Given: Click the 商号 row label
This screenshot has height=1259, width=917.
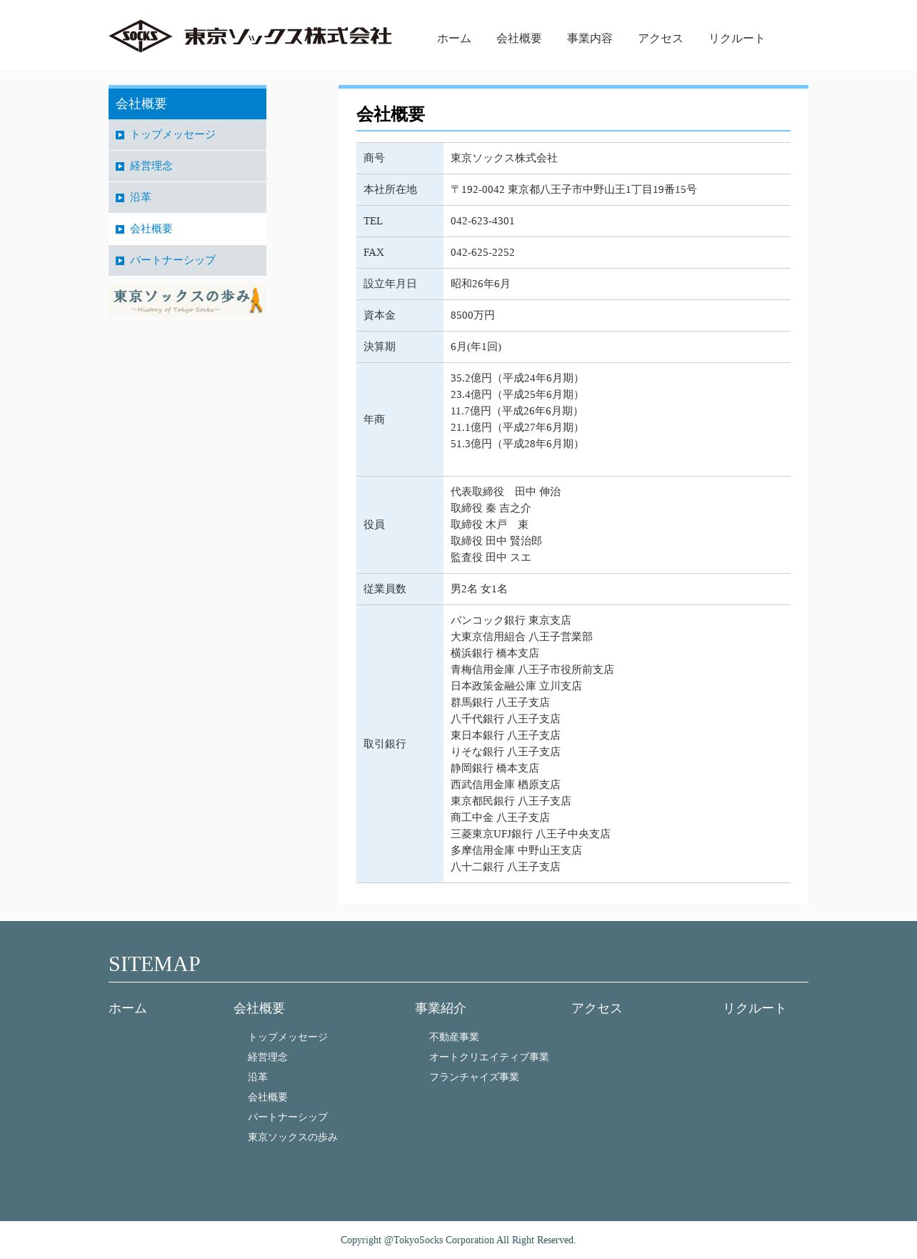Looking at the screenshot, I should tap(374, 158).
